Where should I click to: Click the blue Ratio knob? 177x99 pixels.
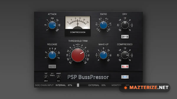[103, 25]
